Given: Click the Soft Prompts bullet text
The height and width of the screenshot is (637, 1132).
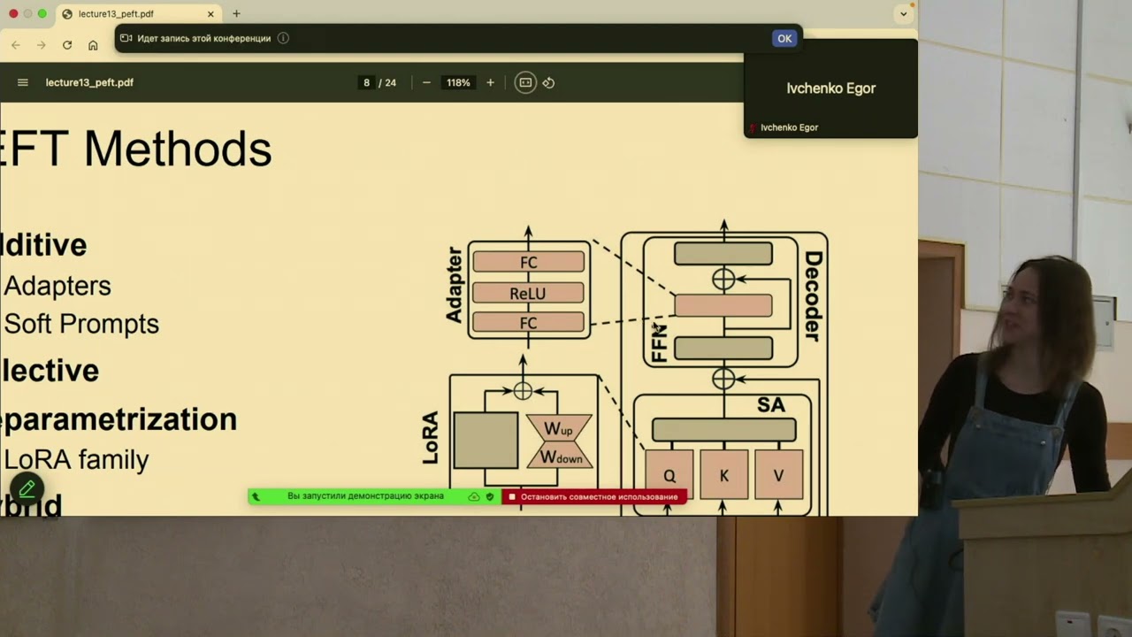Looking at the screenshot, I should point(81,324).
